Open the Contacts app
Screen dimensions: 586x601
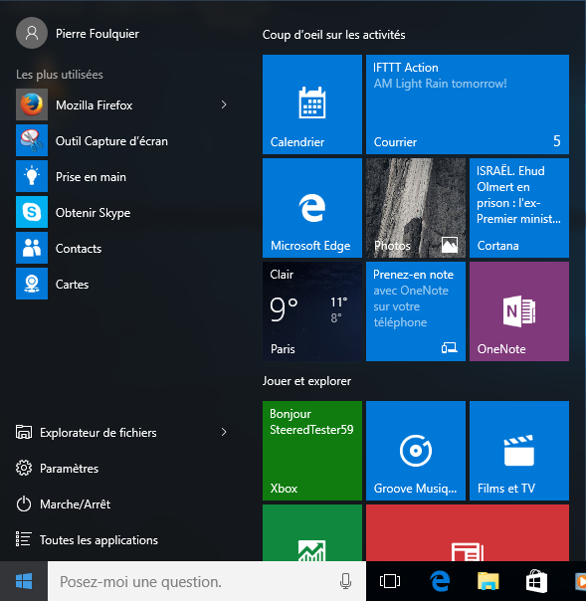pos(122,248)
